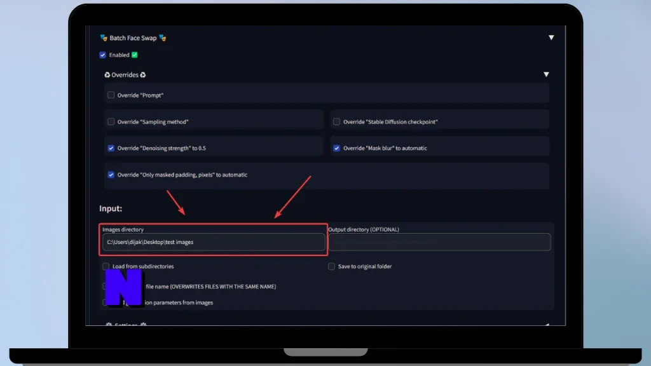This screenshot has width=651, height=366.
Task: Collapse the Batch Face Swap section arrow
Action: coord(551,37)
